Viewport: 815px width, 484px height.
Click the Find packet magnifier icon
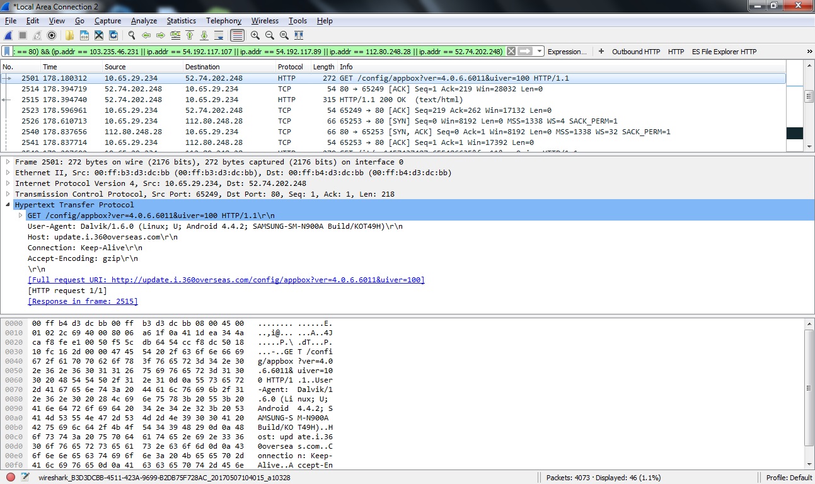132,36
